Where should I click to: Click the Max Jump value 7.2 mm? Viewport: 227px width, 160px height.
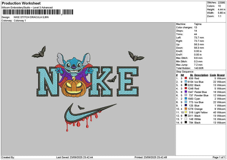tap(198, 65)
